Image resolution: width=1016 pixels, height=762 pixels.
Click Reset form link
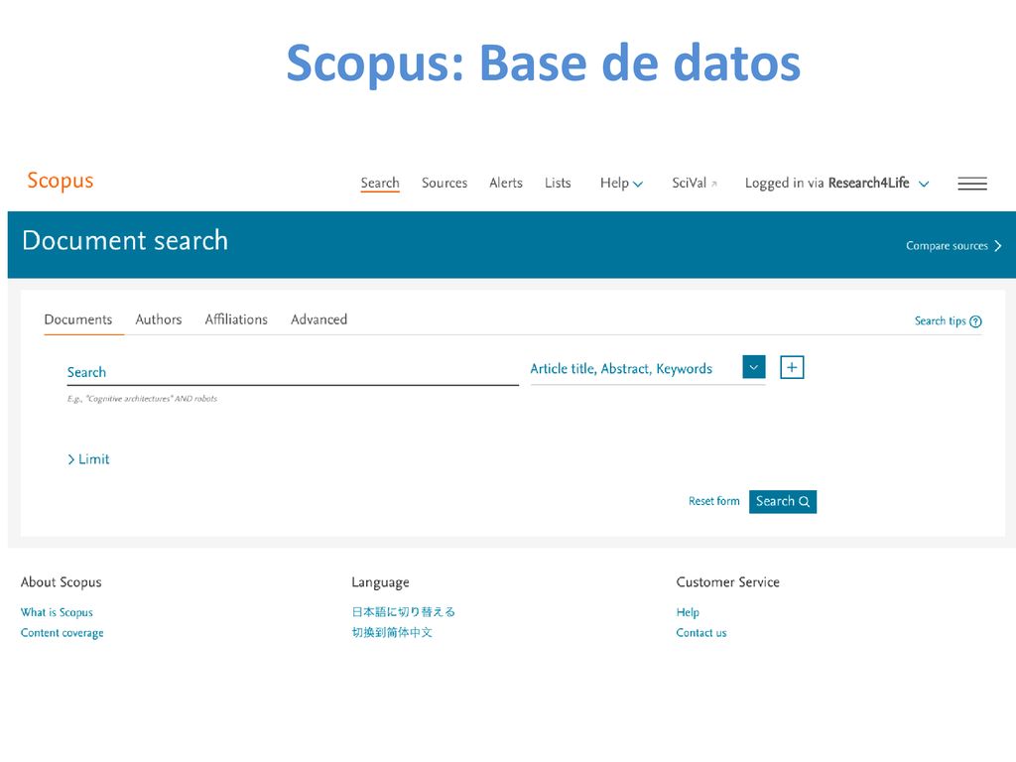pos(713,501)
